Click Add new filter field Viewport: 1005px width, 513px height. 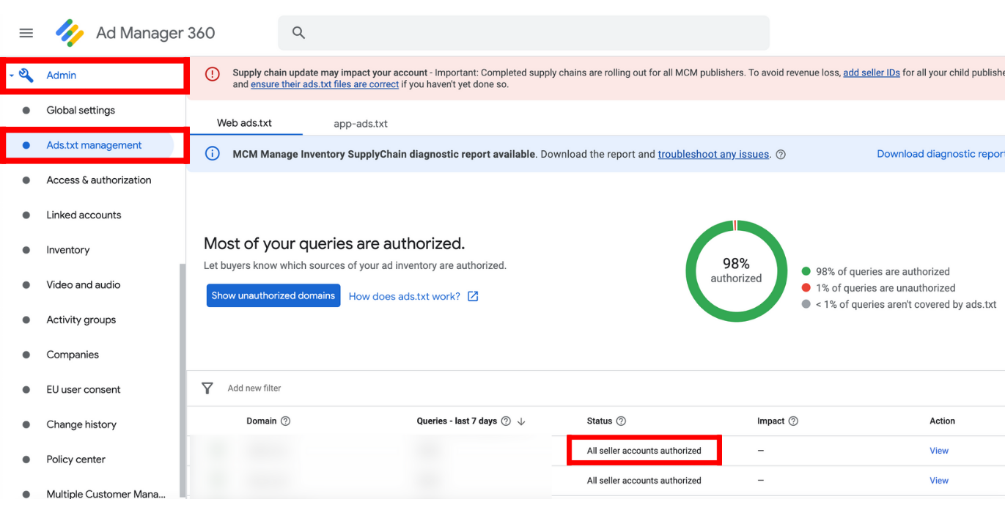point(254,388)
